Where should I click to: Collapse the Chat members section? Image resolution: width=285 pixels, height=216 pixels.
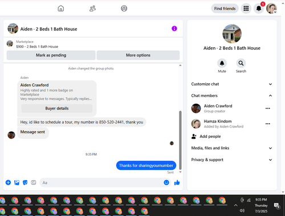(x=232, y=96)
